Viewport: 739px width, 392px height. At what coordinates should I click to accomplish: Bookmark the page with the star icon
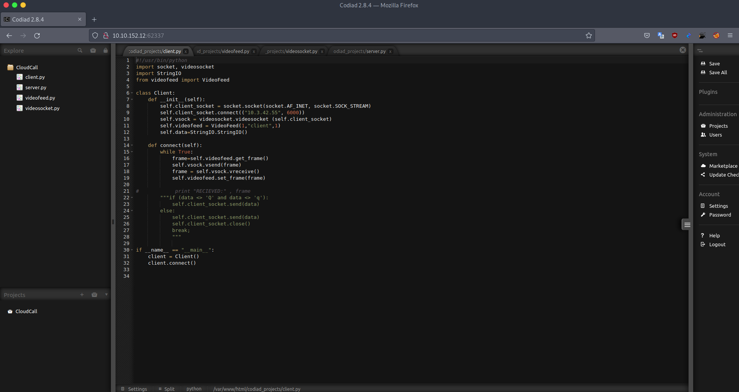pos(589,36)
